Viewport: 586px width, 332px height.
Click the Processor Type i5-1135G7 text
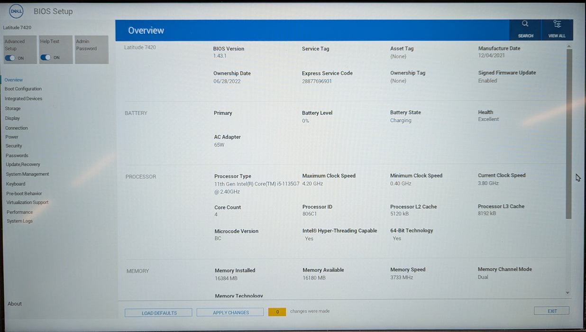click(257, 188)
